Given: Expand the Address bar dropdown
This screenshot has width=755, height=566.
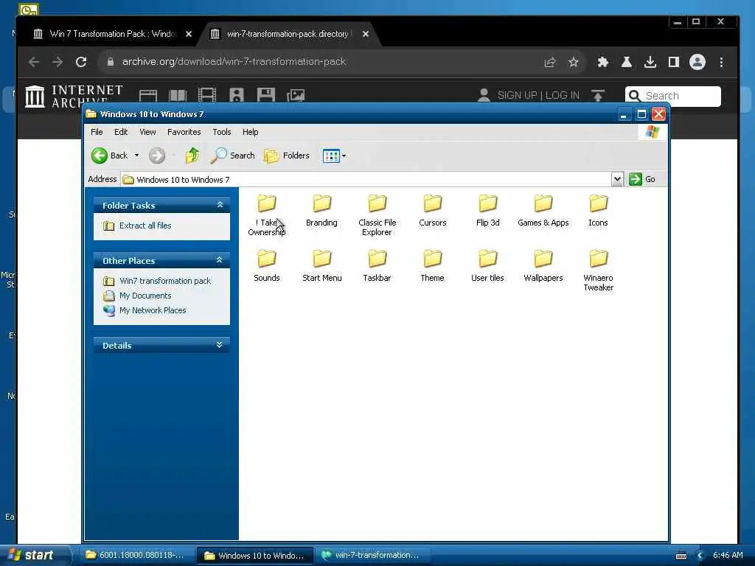Looking at the screenshot, I should click(x=617, y=179).
